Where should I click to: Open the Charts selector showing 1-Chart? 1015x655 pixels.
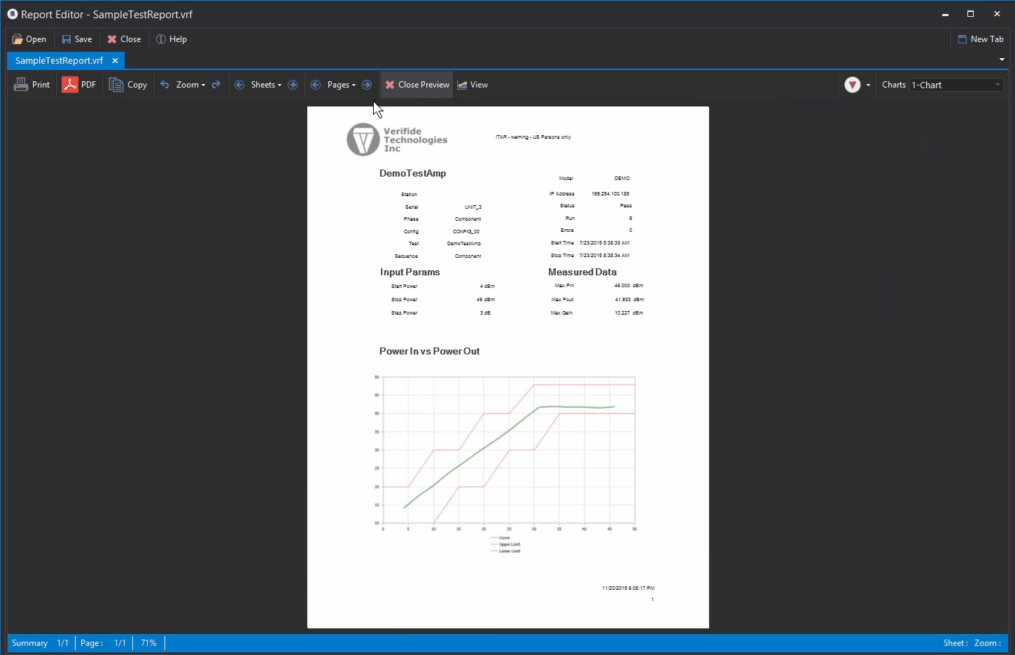pos(955,84)
